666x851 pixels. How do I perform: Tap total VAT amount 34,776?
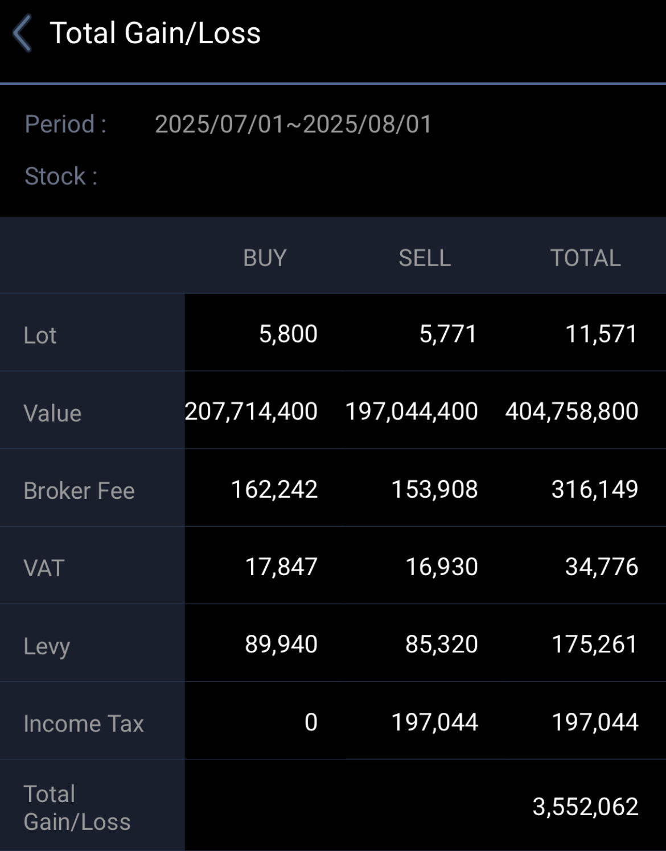click(602, 567)
